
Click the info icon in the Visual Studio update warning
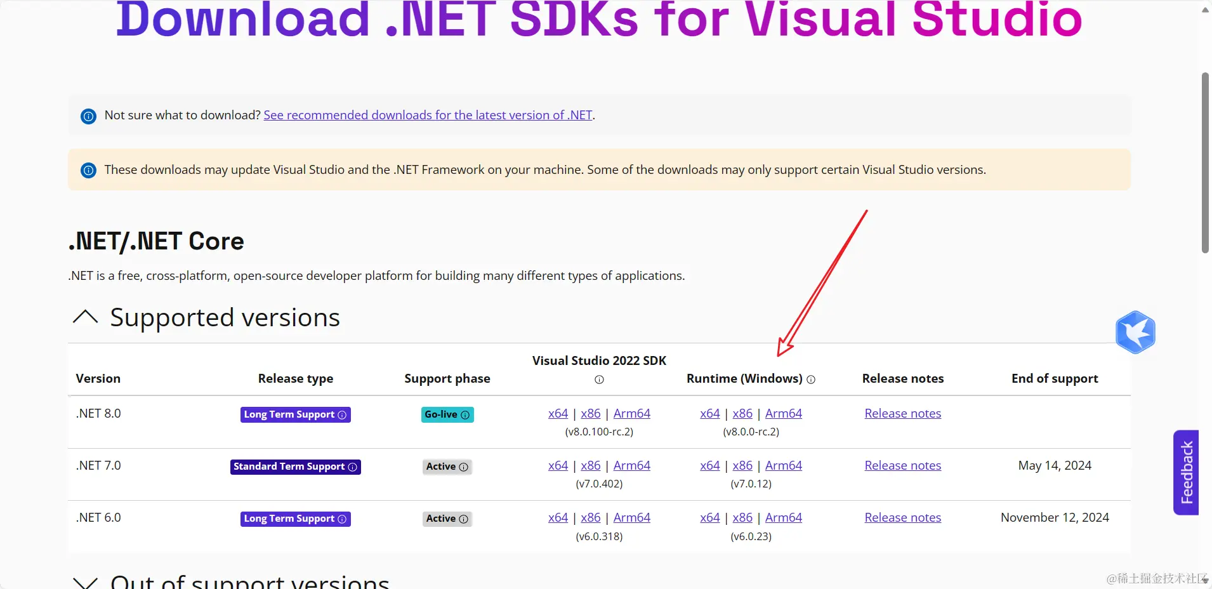[x=89, y=170]
